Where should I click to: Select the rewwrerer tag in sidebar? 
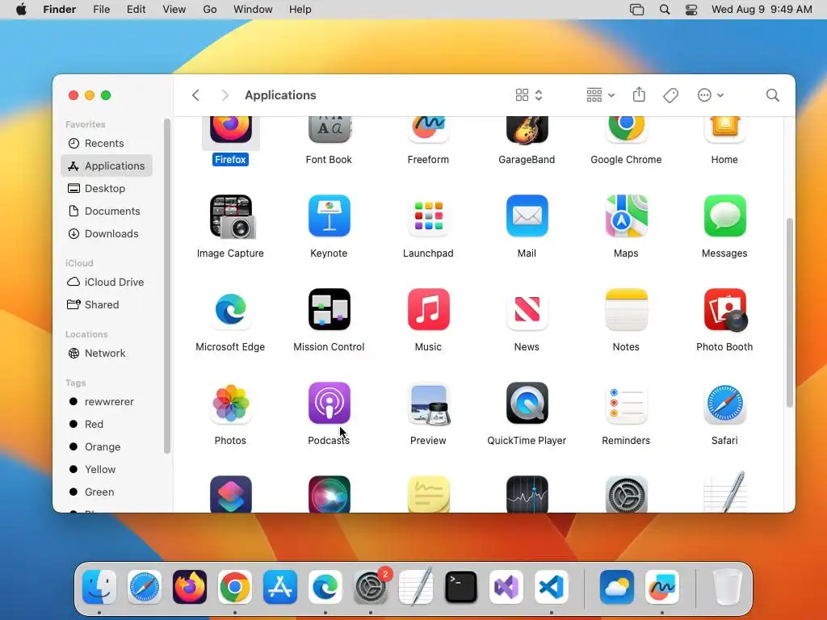[107, 402]
